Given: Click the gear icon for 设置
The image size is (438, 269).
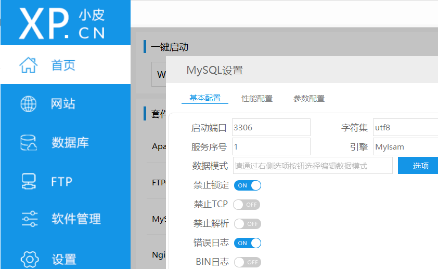Looking at the screenshot, I should 30,259.
